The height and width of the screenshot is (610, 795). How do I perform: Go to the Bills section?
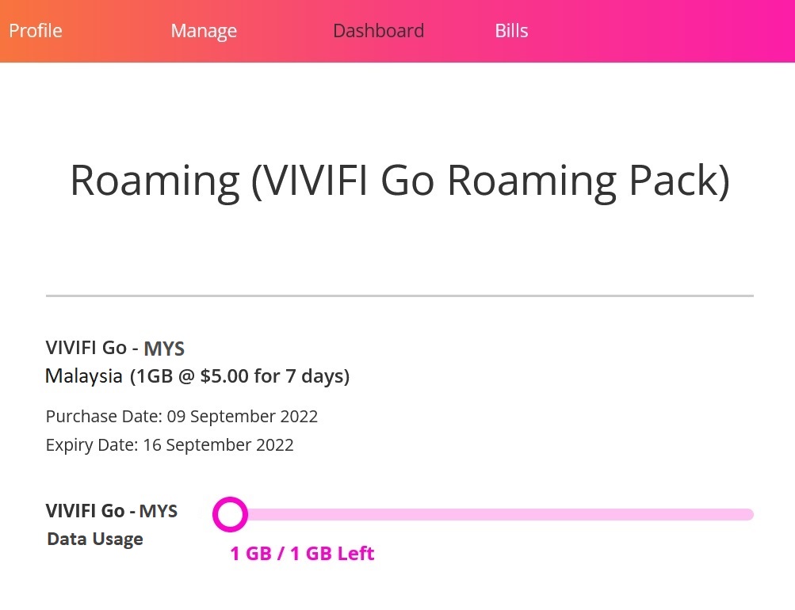(x=511, y=31)
